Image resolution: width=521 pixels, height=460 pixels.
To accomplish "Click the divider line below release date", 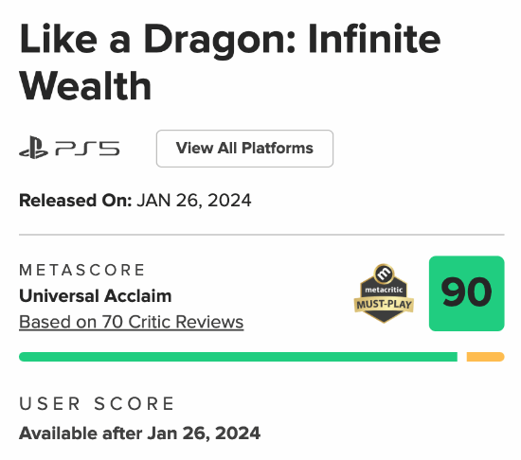I will (261, 235).
